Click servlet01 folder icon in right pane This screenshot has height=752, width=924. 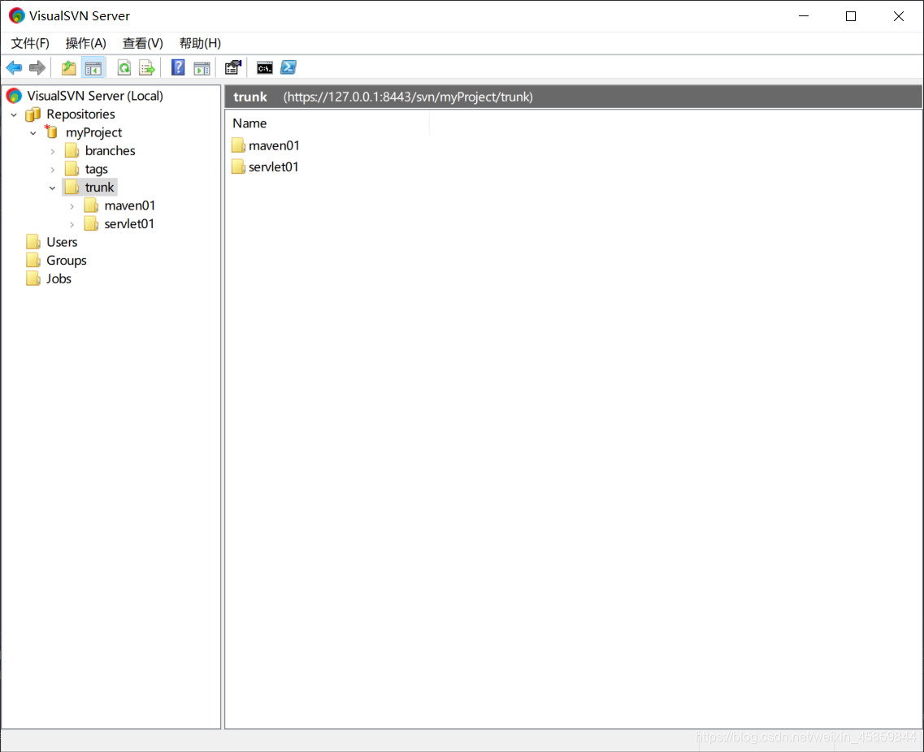[238, 167]
